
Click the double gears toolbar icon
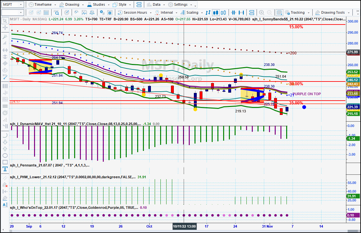[x=102, y=12]
